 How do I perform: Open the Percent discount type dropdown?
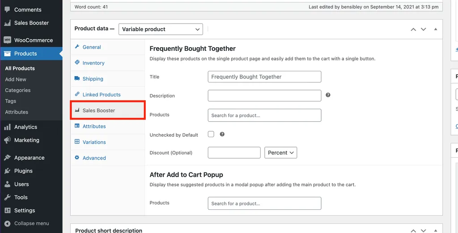[281, 153]
